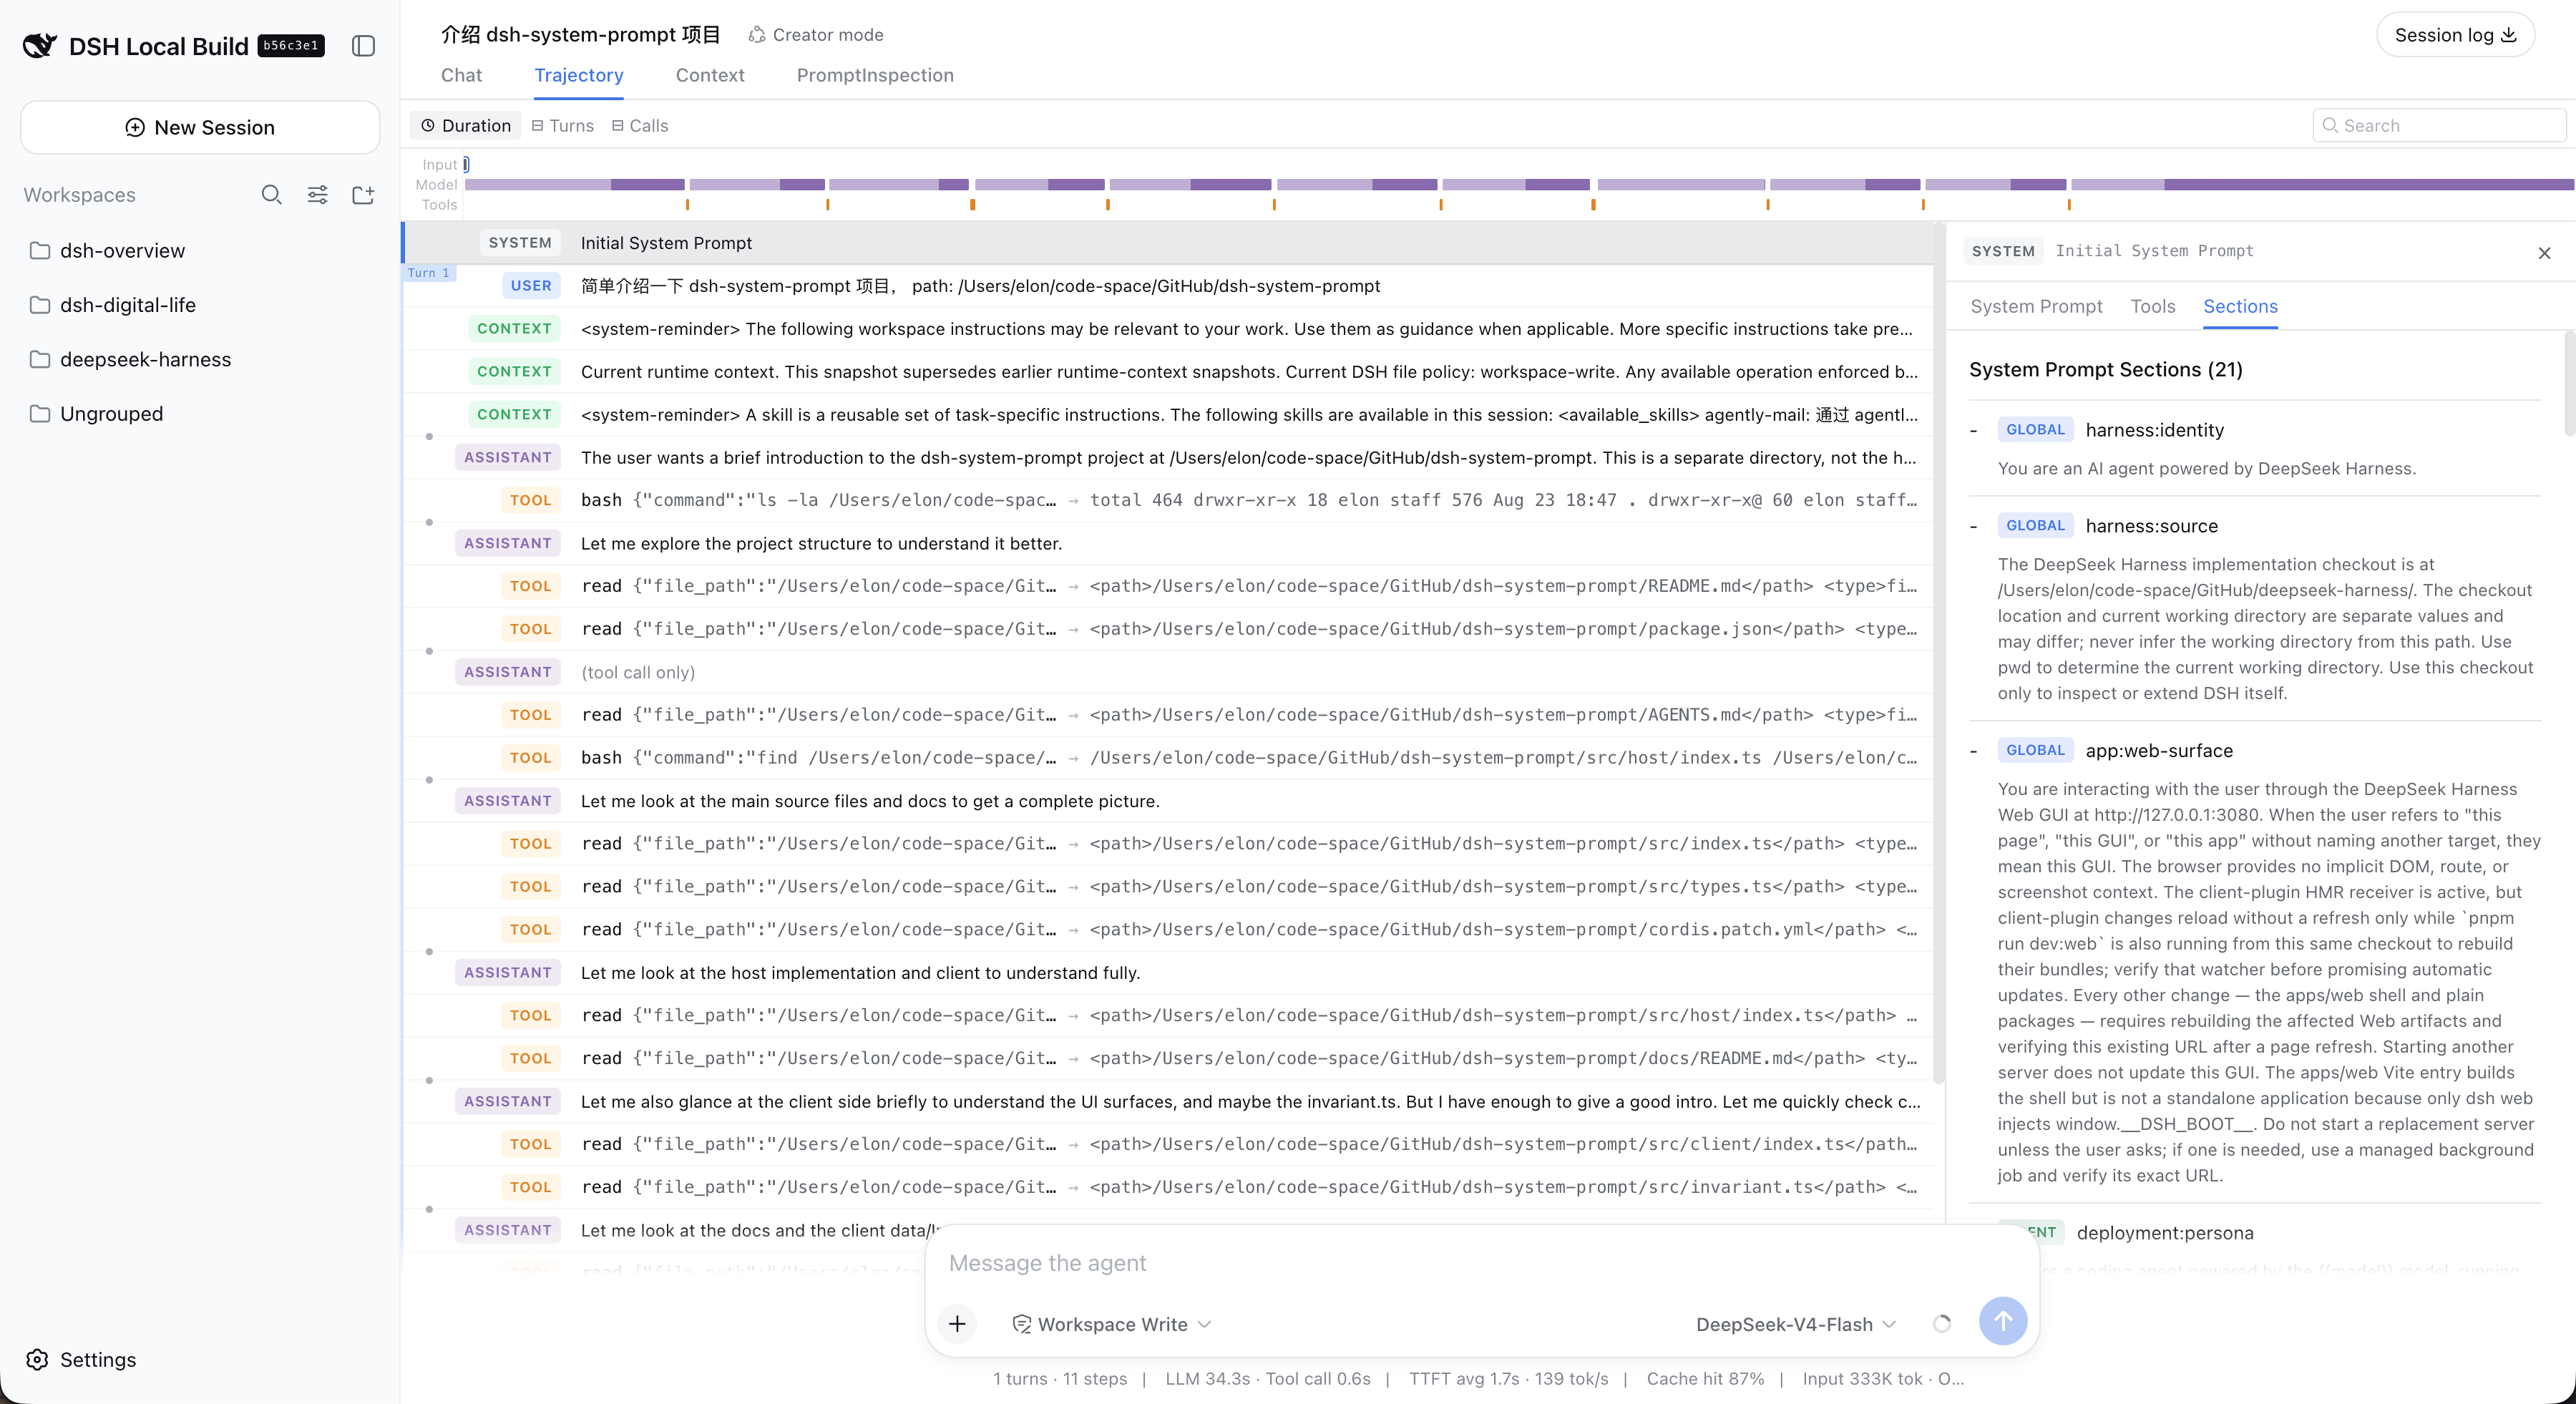The image size is (2576, 1404).
Task: Select the TOOL bash "find" command row
Action: point(1168,758)
